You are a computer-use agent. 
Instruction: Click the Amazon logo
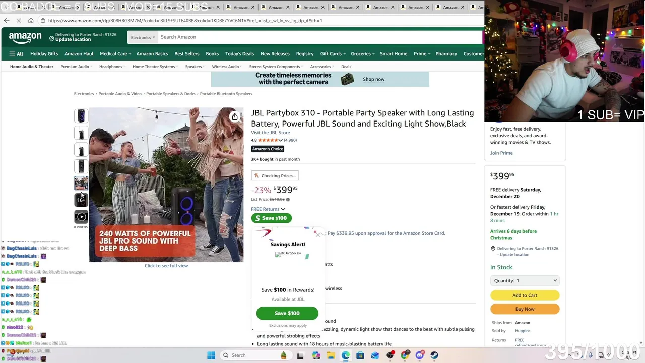pyautogui.click(x=25, y=38)
